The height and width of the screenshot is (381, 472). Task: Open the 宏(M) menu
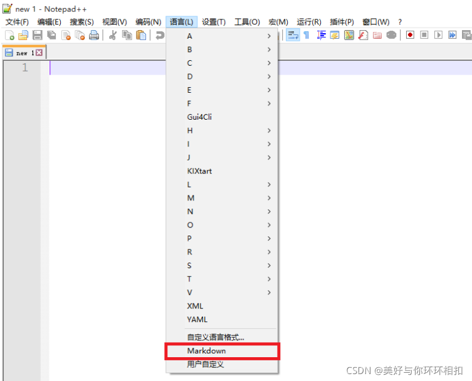click(278, 22)
